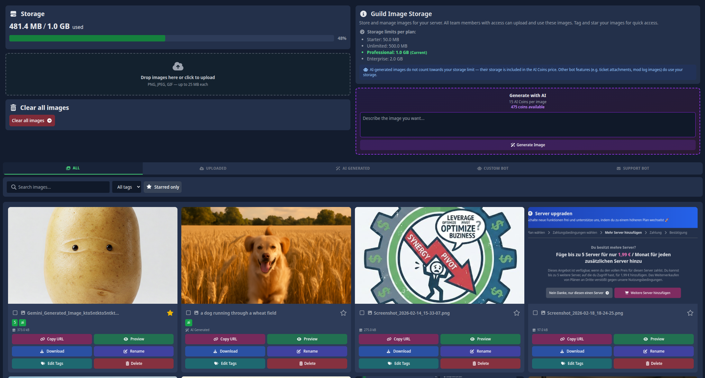Select the checkbox on Screenshot_2026-02-14_15-33-07.png

362,313
